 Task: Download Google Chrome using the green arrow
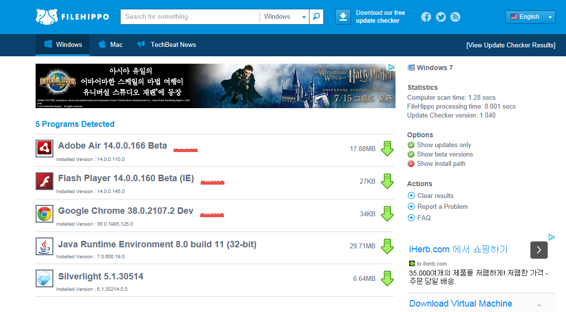click(x=388, y=214)
